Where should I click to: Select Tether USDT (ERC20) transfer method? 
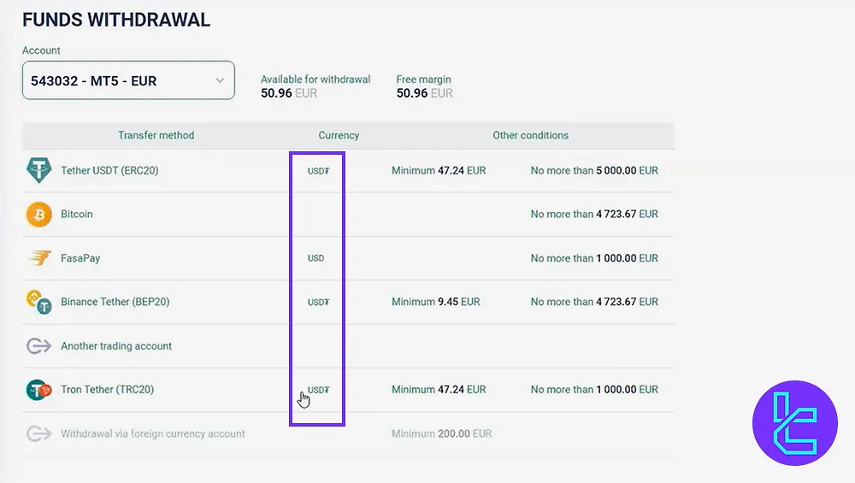(x=109, y=171)
